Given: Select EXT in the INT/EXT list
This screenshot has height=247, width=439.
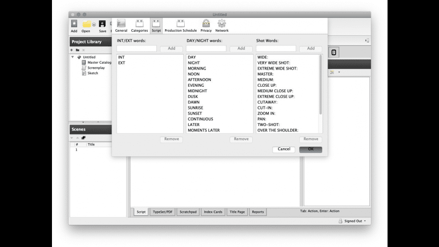Looking at the screenshot, I should click(122, 63).
